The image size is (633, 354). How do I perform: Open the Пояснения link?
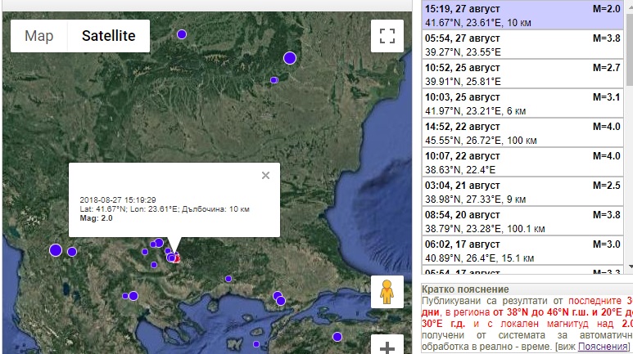coord(603,347)
